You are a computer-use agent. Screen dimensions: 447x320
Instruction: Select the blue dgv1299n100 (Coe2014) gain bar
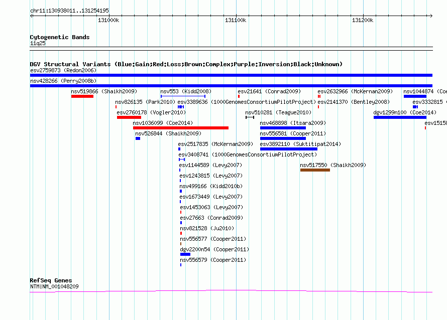pyautogui.click(x=400, y=117)
